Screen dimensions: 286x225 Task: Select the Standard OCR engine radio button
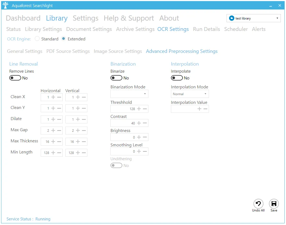(37, 39)
